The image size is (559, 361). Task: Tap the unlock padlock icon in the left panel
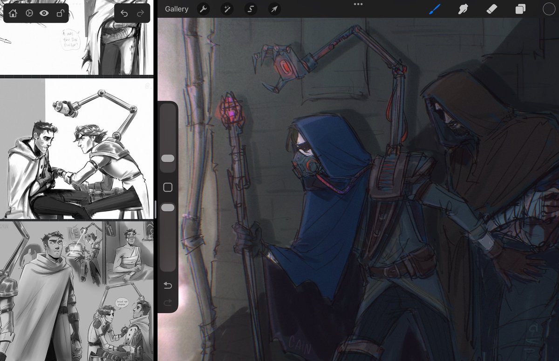61,13
